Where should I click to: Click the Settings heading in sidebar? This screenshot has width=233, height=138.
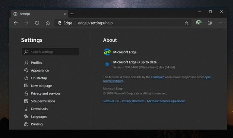[32, 40]
